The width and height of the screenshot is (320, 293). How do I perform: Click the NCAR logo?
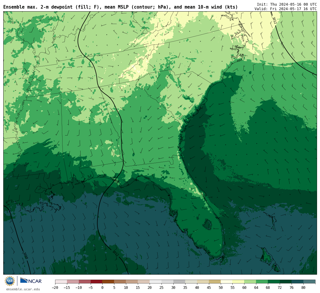[x=31, y=281]
